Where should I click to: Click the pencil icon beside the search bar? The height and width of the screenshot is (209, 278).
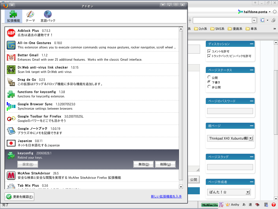[274, 20]
